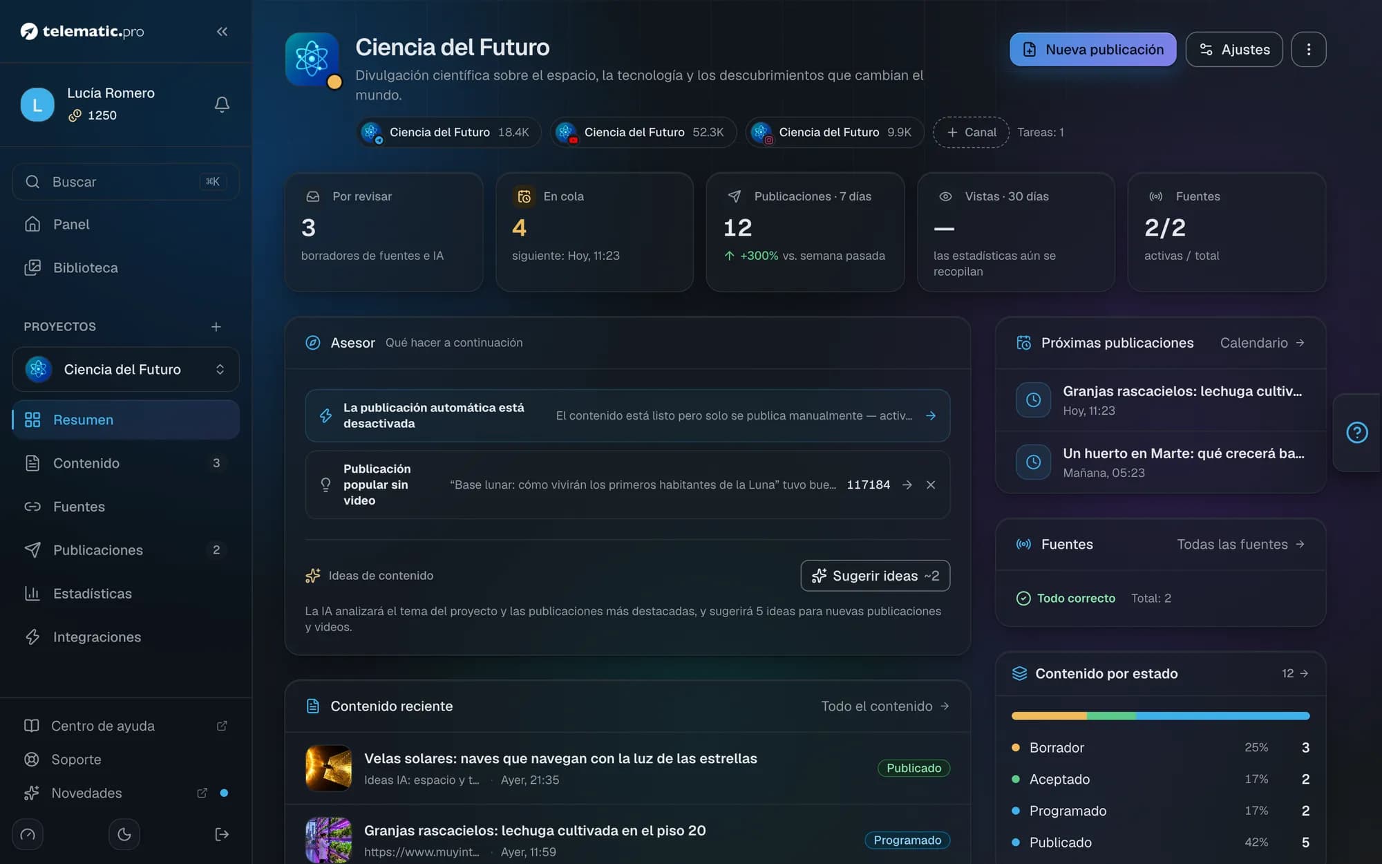Expand the Ciencia del Futuro project selector
Image resolution: width=1382 pixels, height=864 pixels.
tap(126, 370)
